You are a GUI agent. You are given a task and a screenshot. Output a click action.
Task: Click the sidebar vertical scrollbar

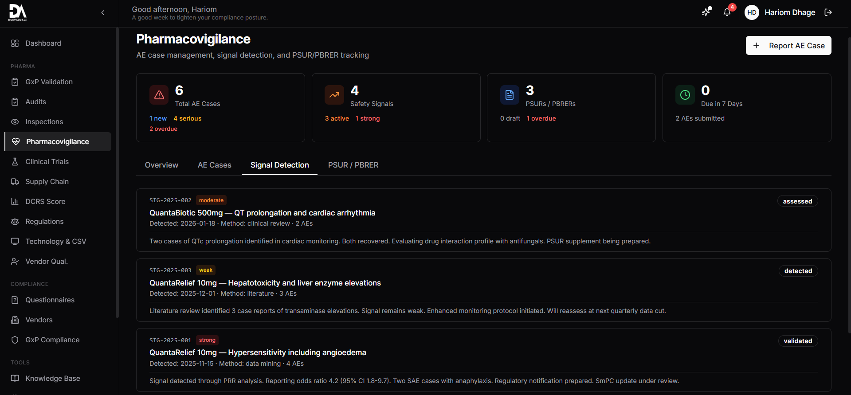pyautogui.click(x=117, y=173)
